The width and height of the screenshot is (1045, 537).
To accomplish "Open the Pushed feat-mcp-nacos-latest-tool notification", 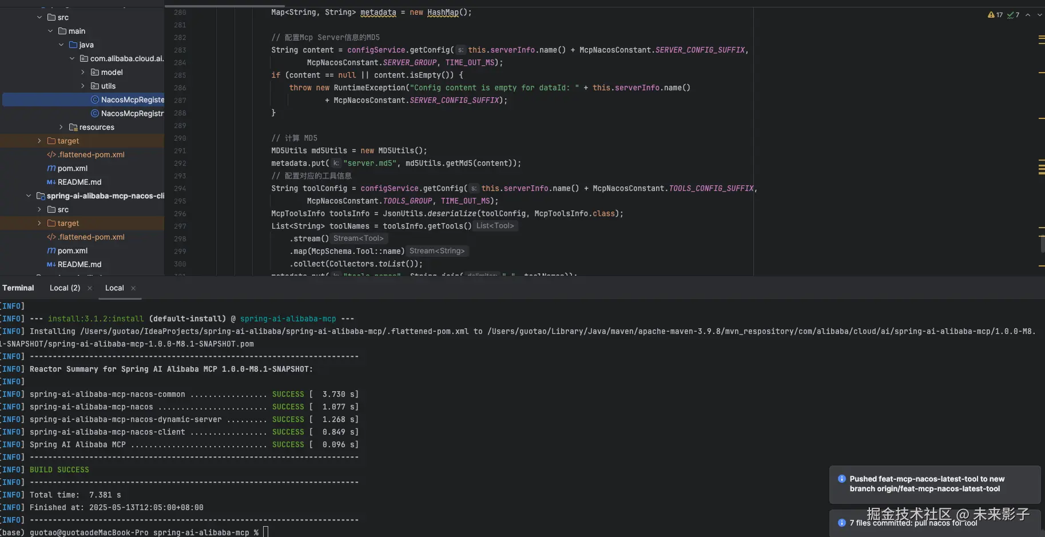I will tap(935, 484).
